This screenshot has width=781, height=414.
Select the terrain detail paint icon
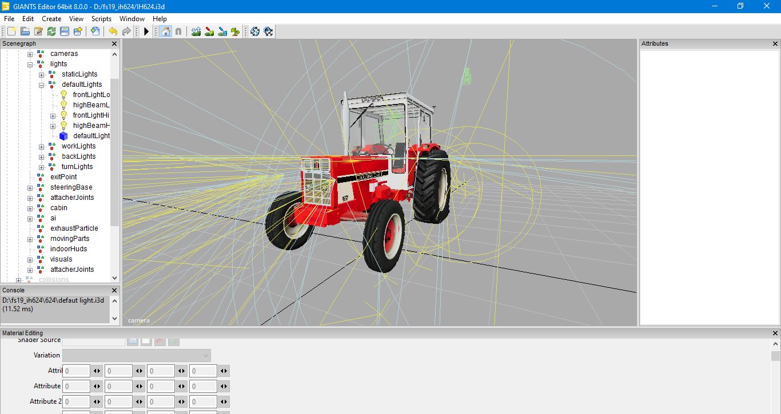[x=222, y=31]
